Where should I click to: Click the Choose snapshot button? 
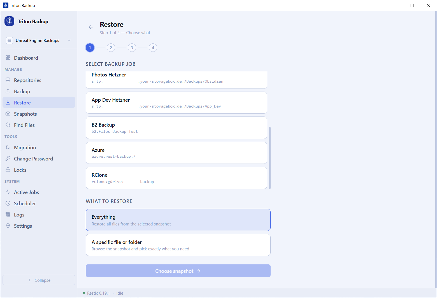[178, 271]
